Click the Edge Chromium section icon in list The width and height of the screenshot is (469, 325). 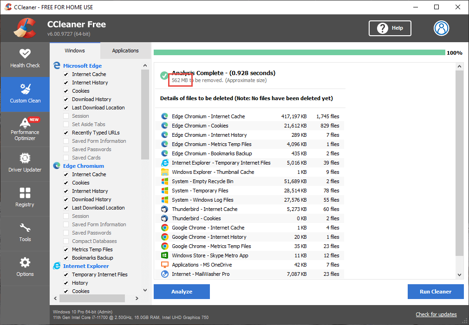pos(57,166)
